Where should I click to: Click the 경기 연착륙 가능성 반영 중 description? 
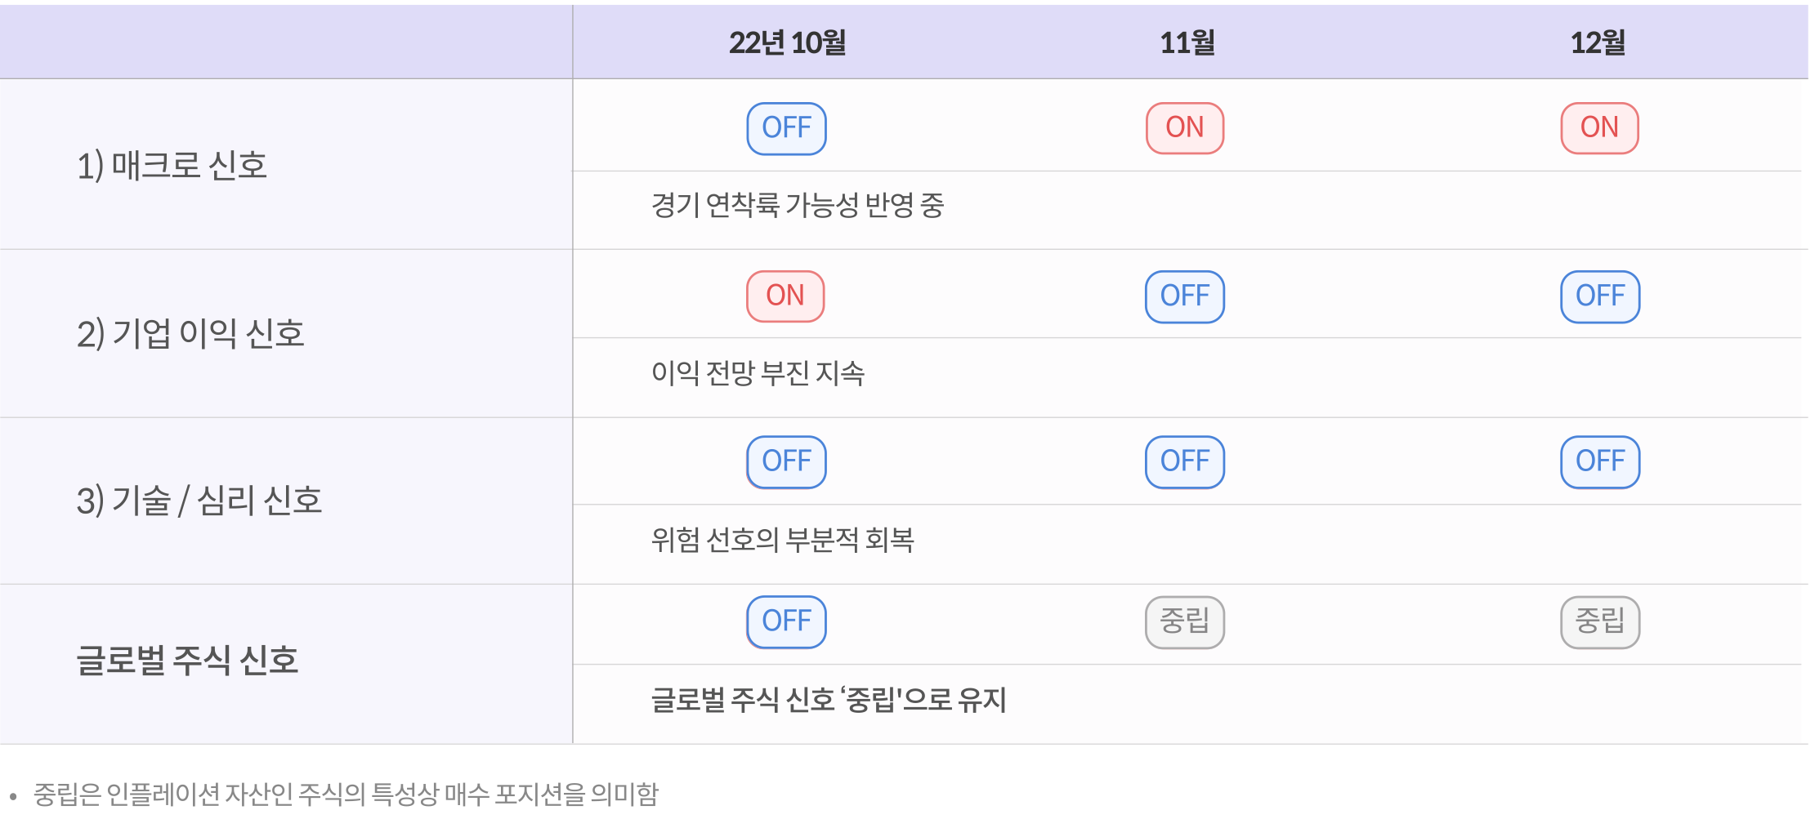coord(797,206)
